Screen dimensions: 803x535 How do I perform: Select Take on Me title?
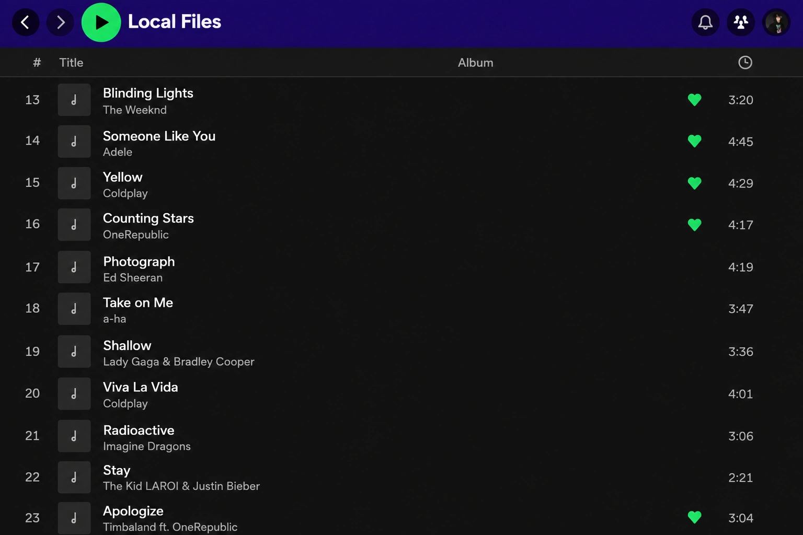click(137, 303)
